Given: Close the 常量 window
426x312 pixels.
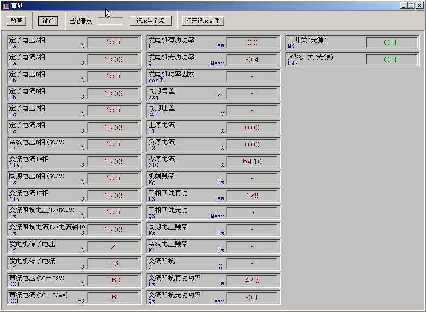Looking at the screenshot, I should click(419, 6).
